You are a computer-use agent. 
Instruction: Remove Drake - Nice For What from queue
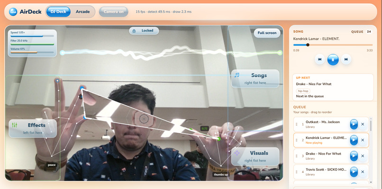coord(363,156)
